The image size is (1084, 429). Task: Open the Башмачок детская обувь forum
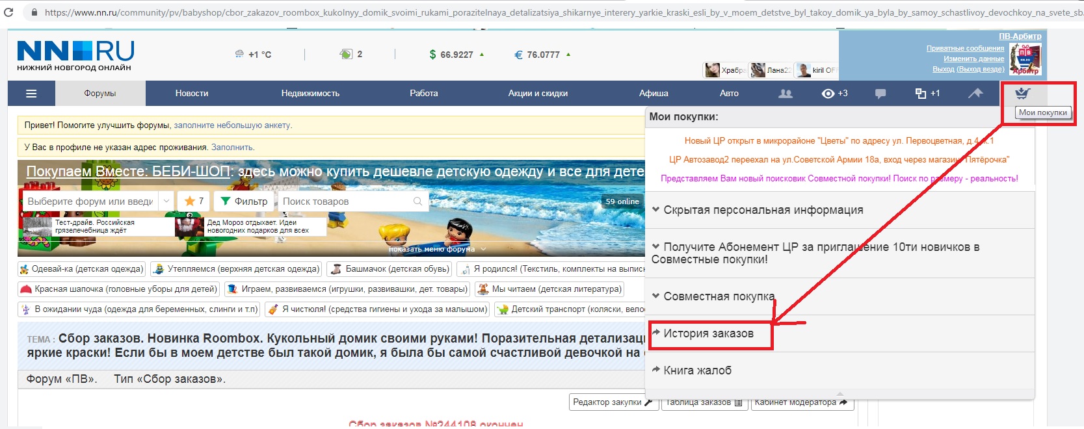pyautogui.click(x=390, y=269)
